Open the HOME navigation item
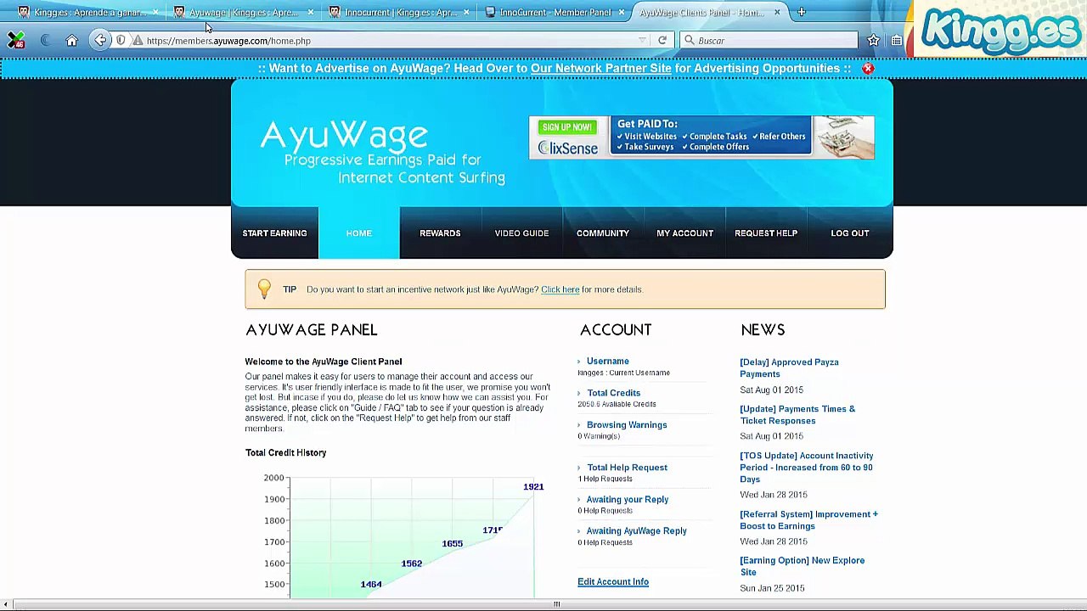 pyautogui.click(x=358, y=233)
